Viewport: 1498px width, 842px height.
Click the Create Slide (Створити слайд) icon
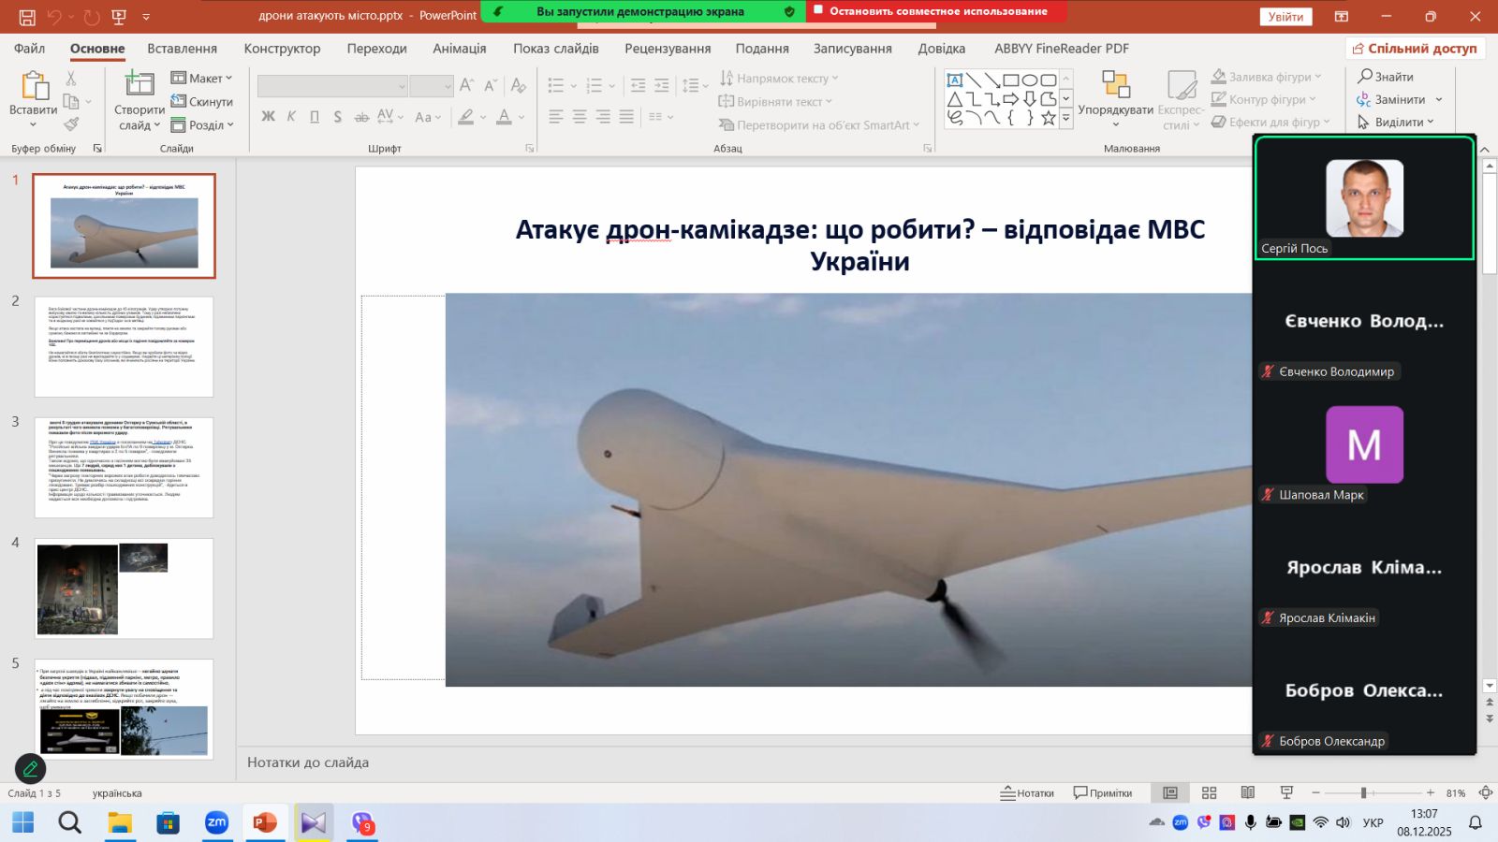click(140, 86)
